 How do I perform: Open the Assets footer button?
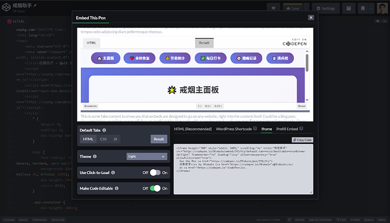coord(23,220)
